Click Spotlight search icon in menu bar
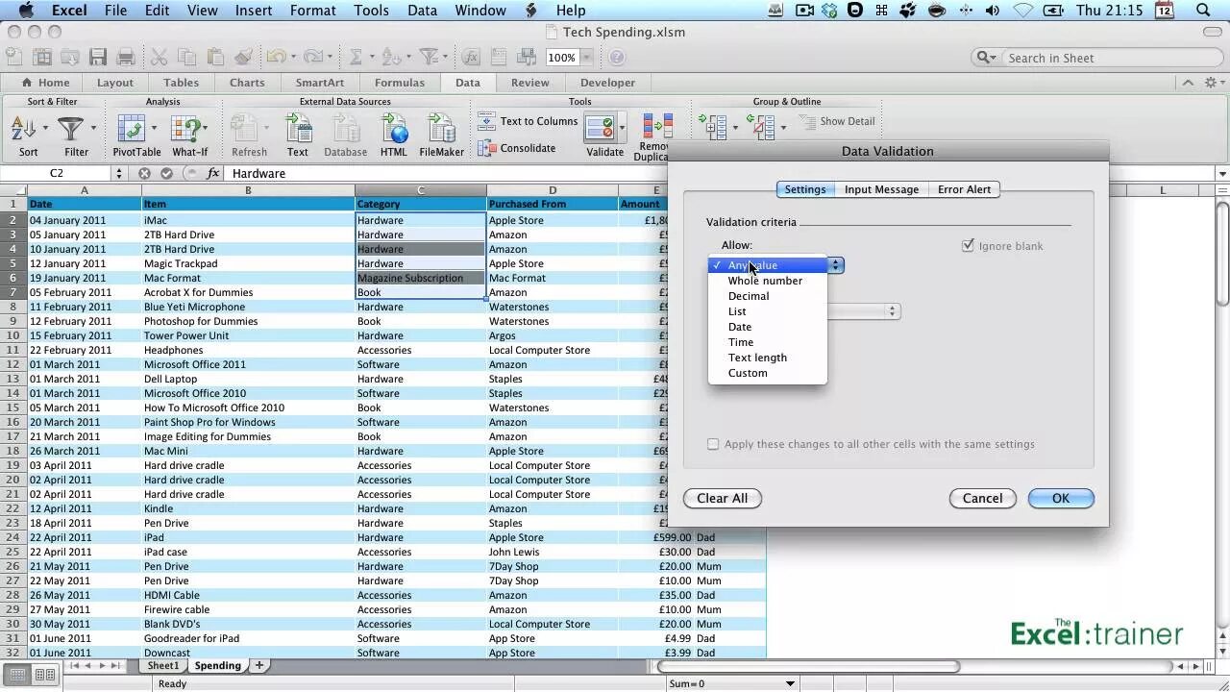This screenshot has width=1230, height=692. 1203,11
